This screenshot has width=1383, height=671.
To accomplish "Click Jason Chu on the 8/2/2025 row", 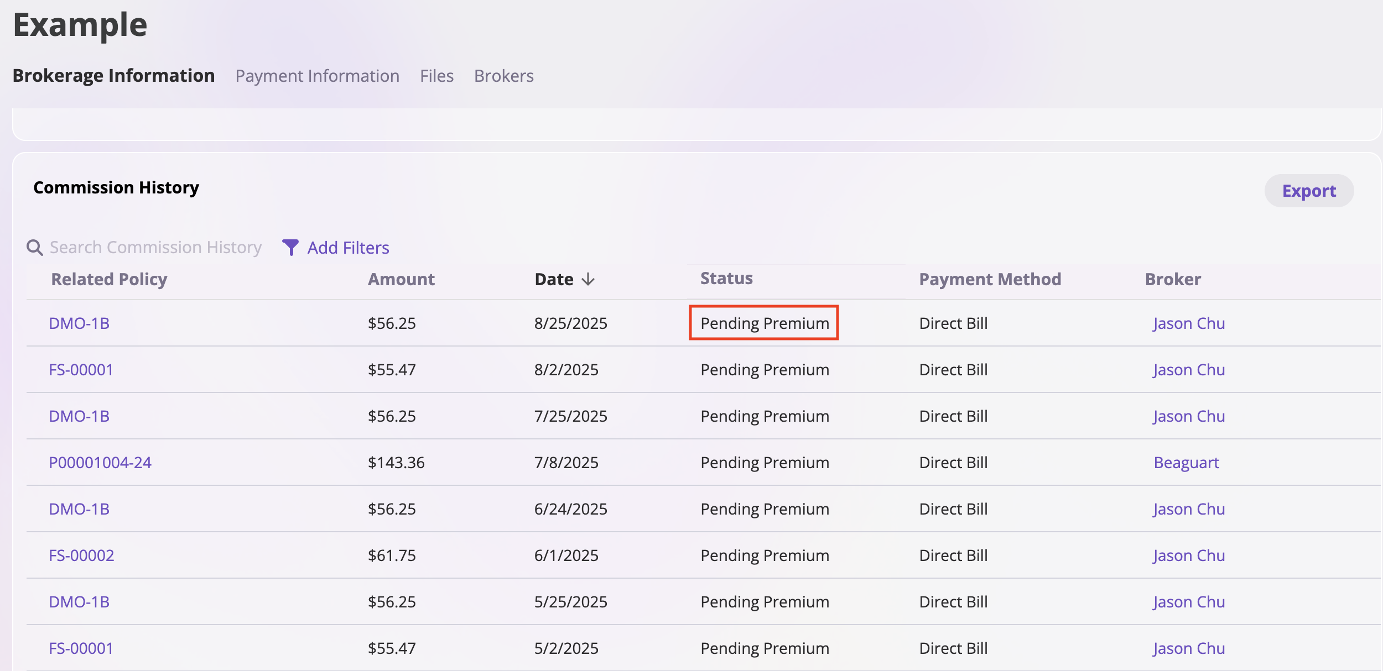I will [1189, 370].
